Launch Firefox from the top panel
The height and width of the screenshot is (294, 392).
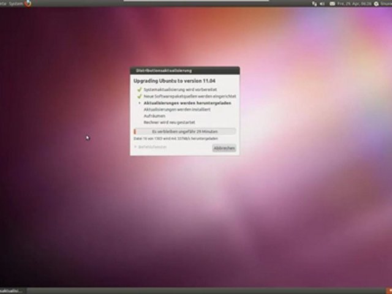coord(28,3)
